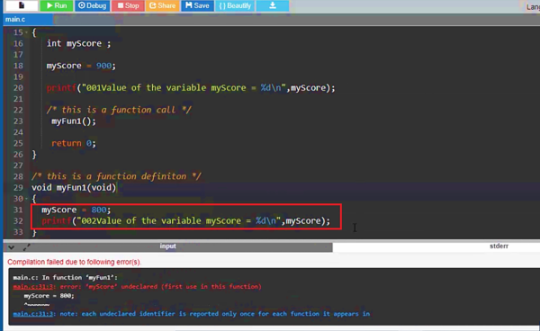Collapse code fold at line 15
Screen dimensions: 540x331
26,32
